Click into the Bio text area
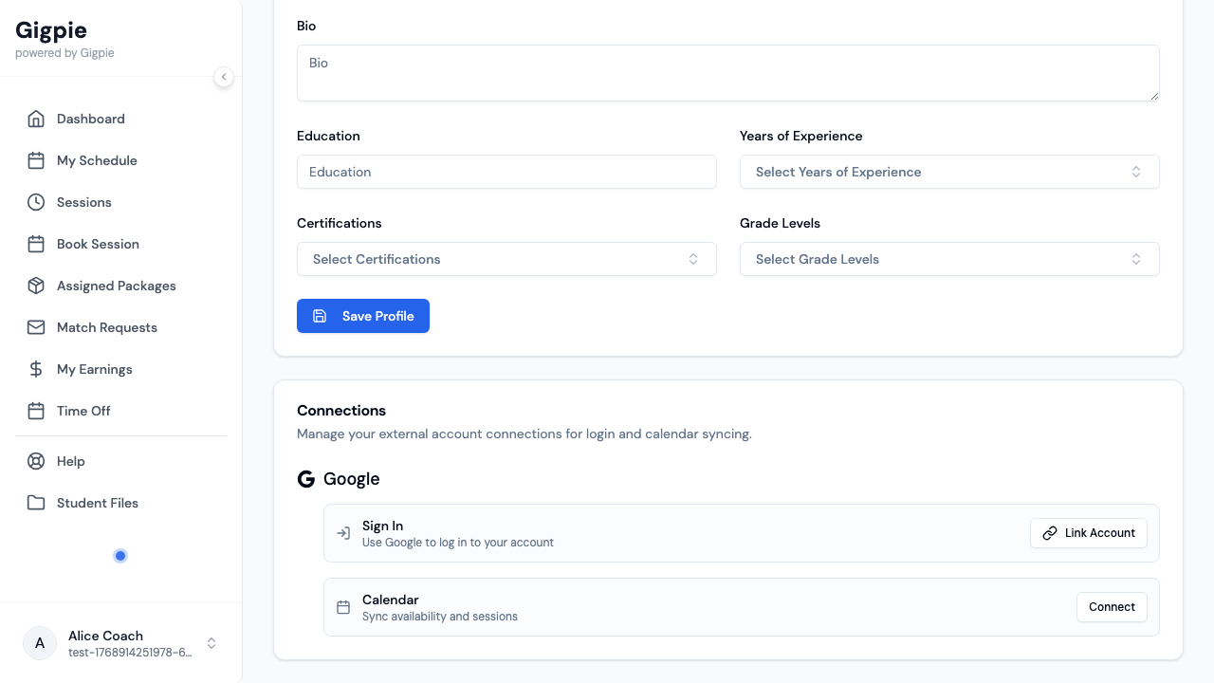The width and height of the screenshot is (1214, 683). [727, 73]
